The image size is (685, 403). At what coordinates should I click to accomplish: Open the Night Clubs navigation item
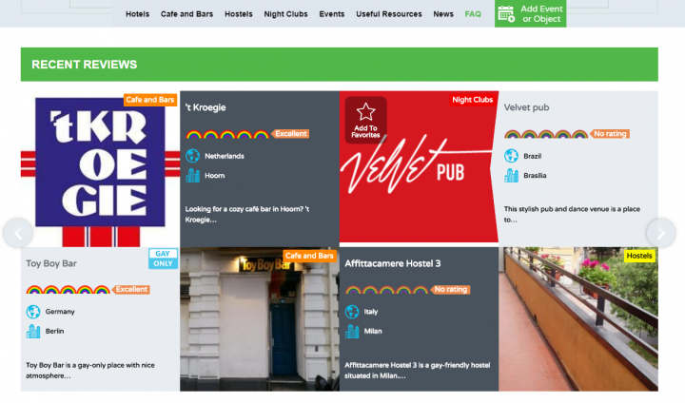(x=285, y=14)
